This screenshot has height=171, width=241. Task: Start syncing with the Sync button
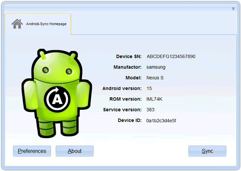(207, 151)
